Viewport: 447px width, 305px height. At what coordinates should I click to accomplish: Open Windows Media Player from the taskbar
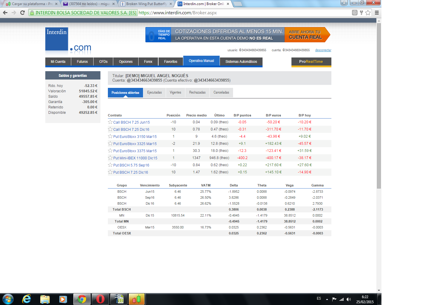(63, 299)
